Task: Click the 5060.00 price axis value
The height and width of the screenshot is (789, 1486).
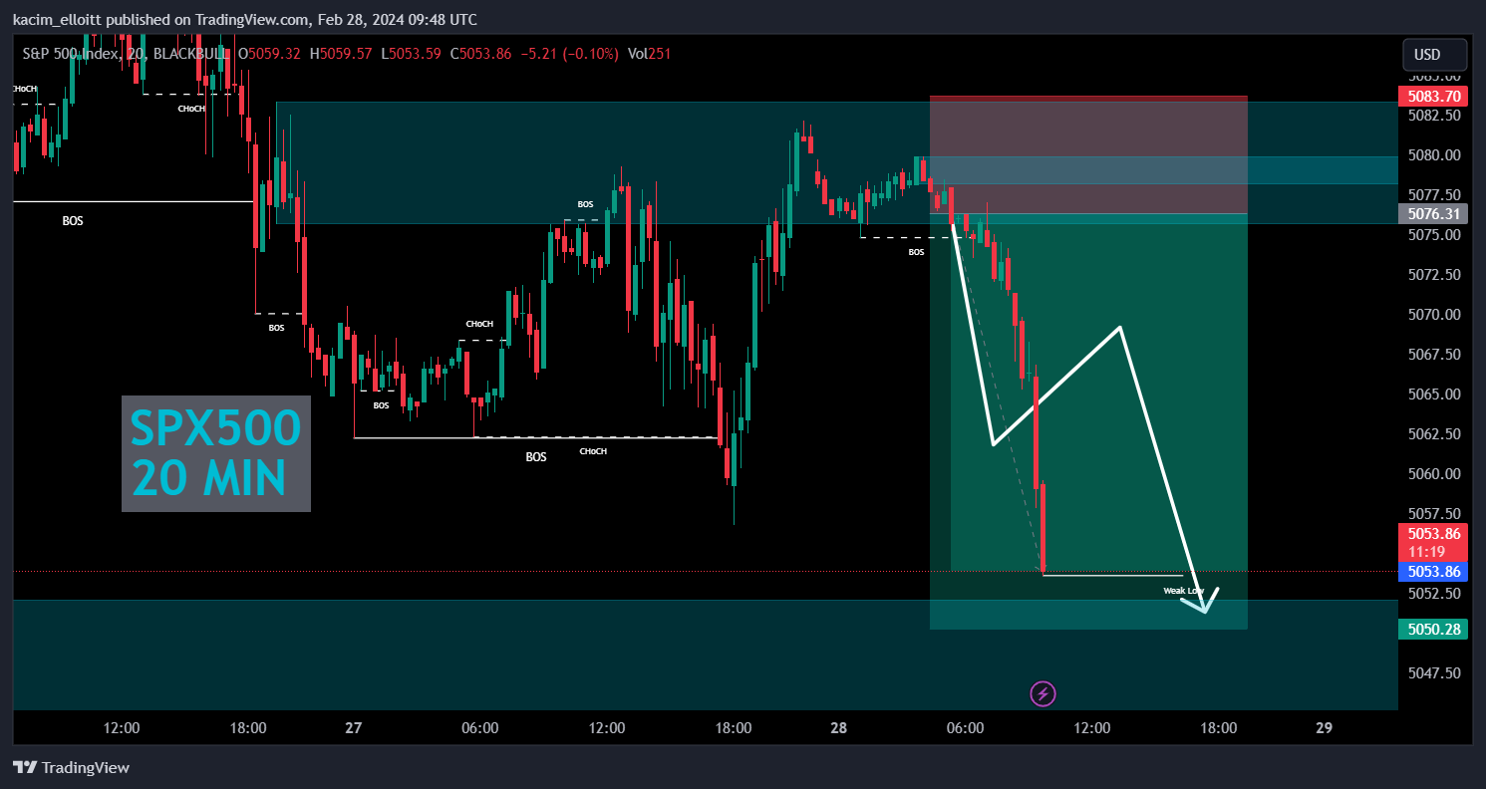Action: click(1436, 474)
